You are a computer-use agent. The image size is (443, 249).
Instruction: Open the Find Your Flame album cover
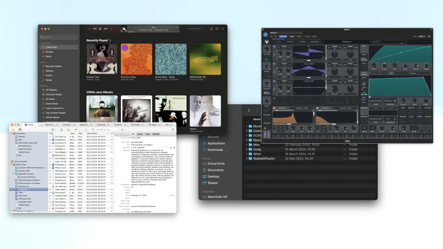136,59
